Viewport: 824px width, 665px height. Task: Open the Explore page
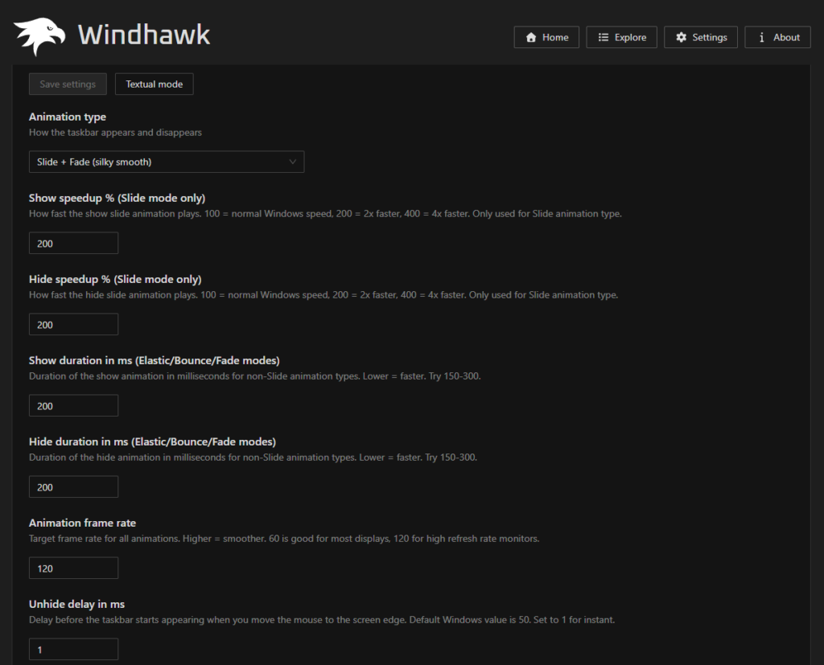click(621, 37)
